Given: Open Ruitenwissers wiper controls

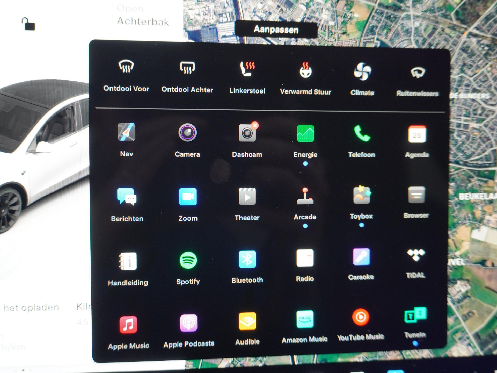Looking at the screenshot, I should point(417,73).
